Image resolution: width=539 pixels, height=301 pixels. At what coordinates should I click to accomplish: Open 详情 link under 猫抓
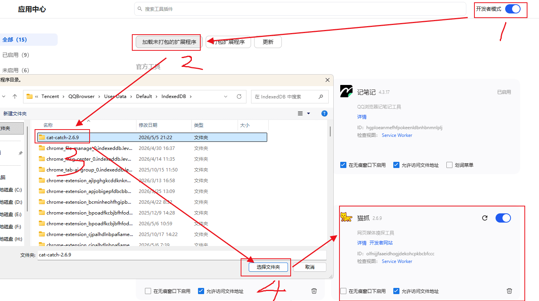click(362, 243)
